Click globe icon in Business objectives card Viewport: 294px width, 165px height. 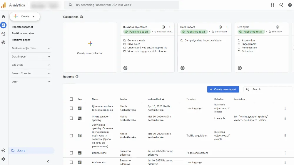(x=126, y=68)
